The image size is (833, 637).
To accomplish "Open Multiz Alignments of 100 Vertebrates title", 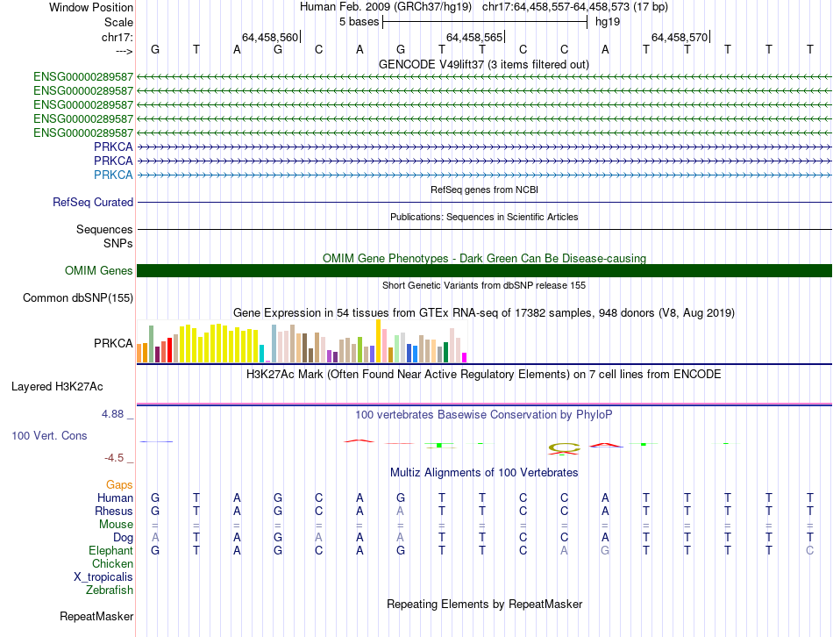I will [484, 472].
